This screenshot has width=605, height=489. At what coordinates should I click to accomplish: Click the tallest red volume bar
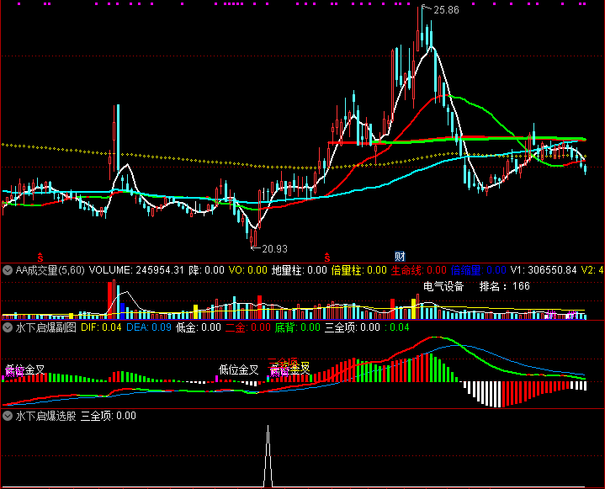click(114, 299)
